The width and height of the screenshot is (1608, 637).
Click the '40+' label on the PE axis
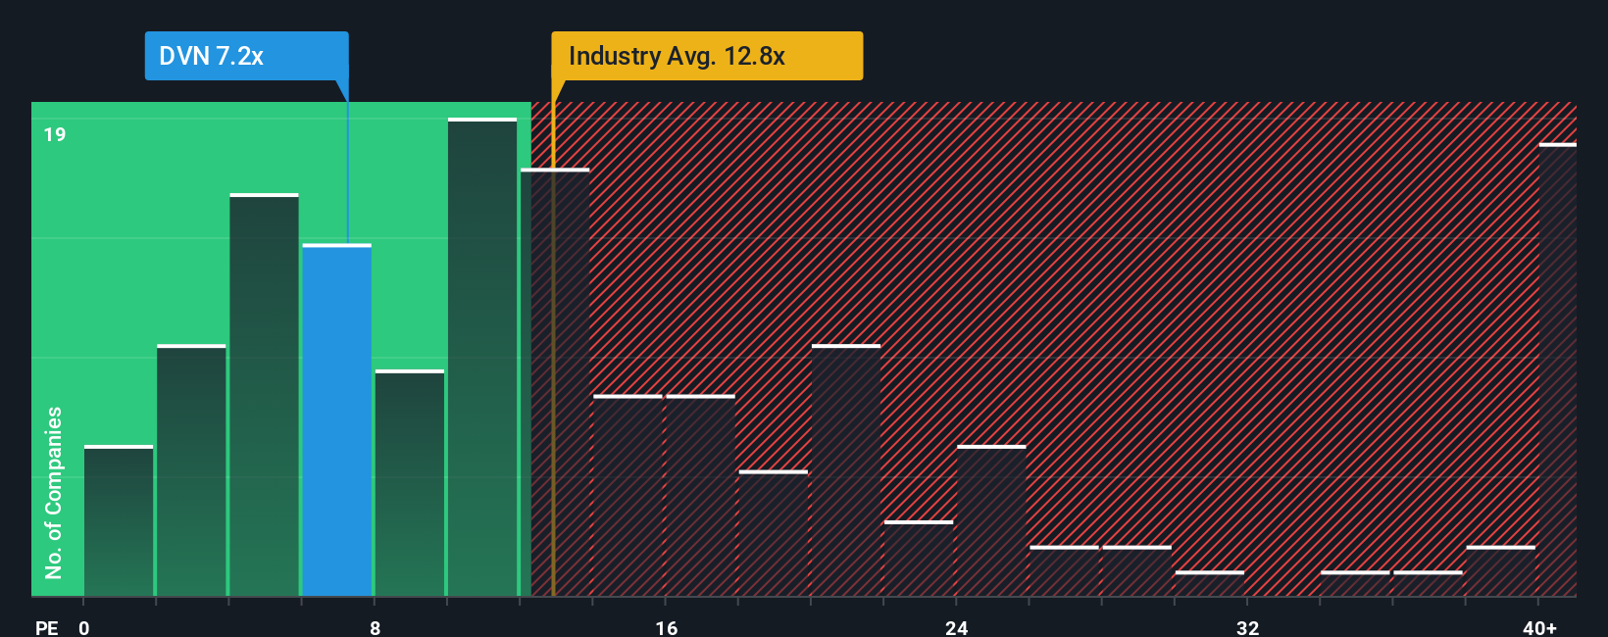pyautogui.click(x=1539, y=627)
